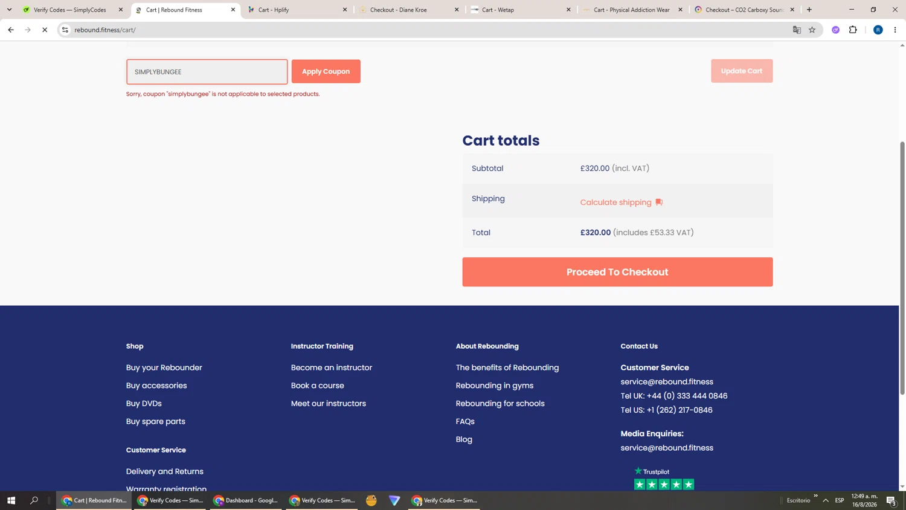Open the FAQs footer link
This screenshot has width=906, height=510.
click(465, 422)
